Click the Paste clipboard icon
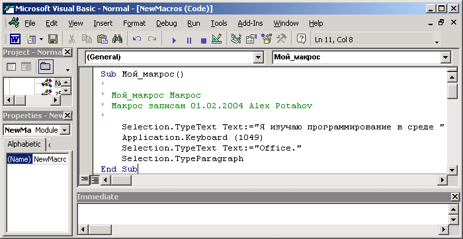463x239 pixels. coord(102,39)
